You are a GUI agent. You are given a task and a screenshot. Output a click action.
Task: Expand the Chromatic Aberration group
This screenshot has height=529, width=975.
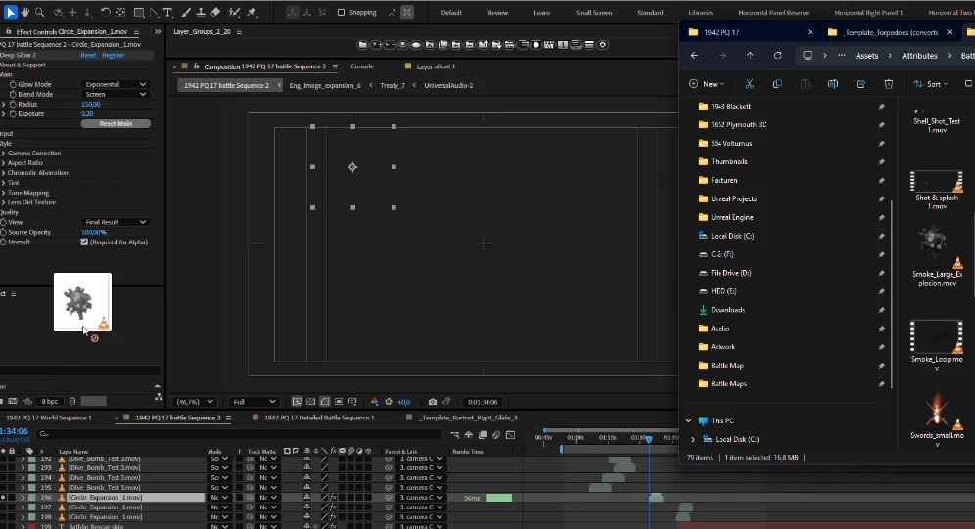pyautogui.click(x=3, y=173)
